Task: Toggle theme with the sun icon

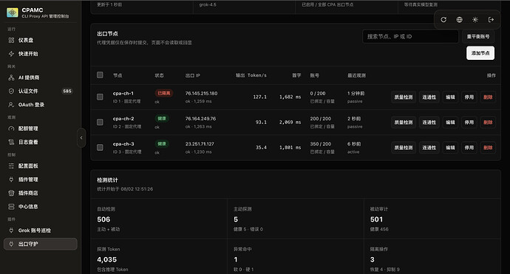Action: (475, 20)
